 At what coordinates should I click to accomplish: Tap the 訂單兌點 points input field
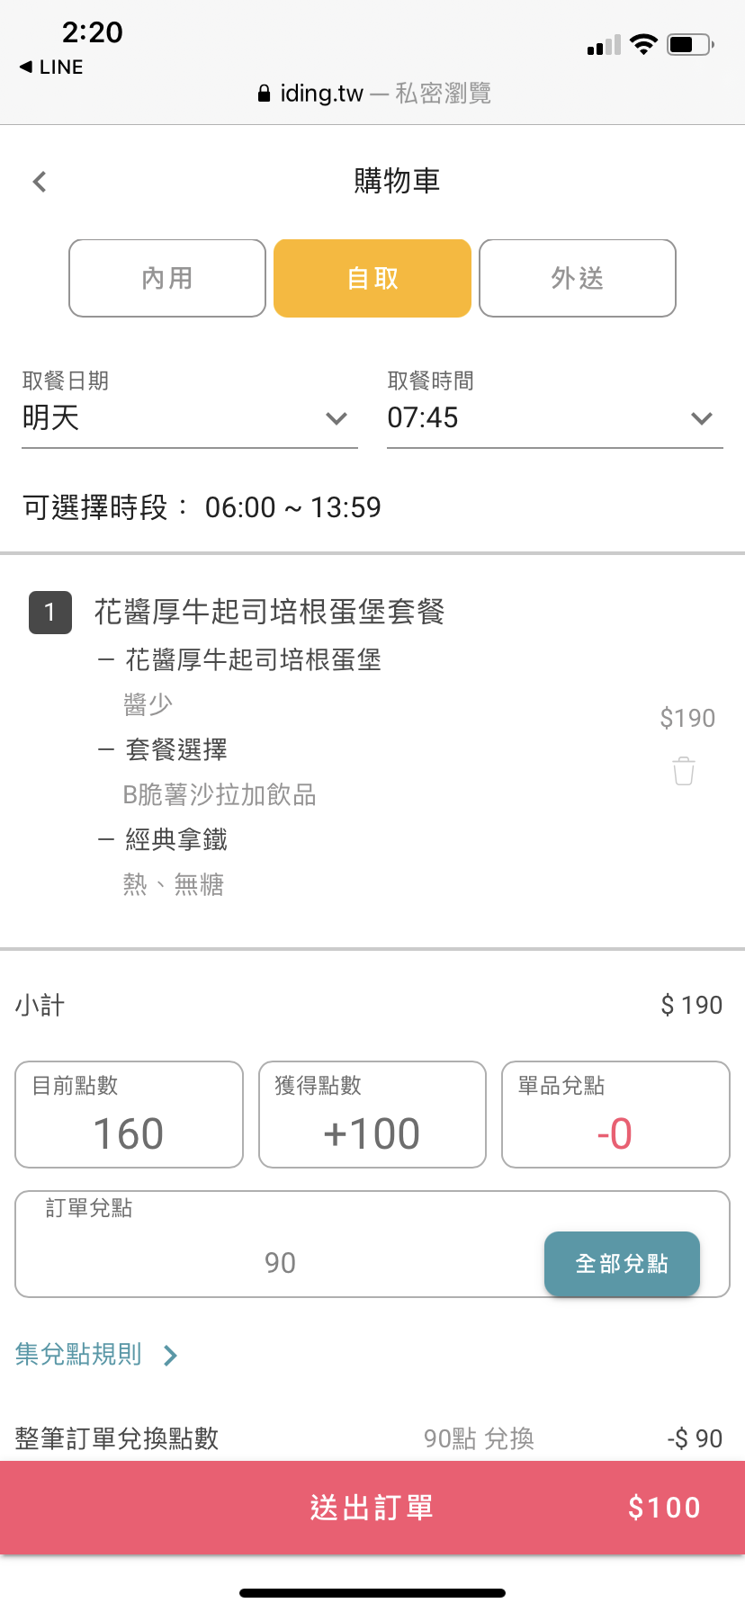pyautogui.click(x=280, y=1262)
